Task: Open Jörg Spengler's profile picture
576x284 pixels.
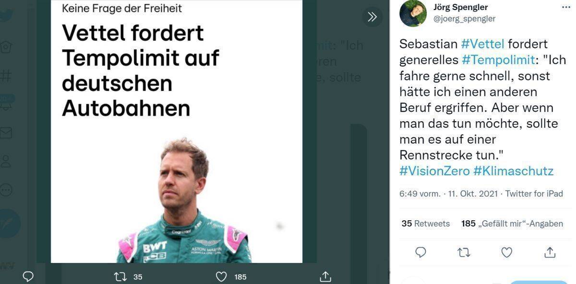Action: pyautogui.click(x=413, y=13)
